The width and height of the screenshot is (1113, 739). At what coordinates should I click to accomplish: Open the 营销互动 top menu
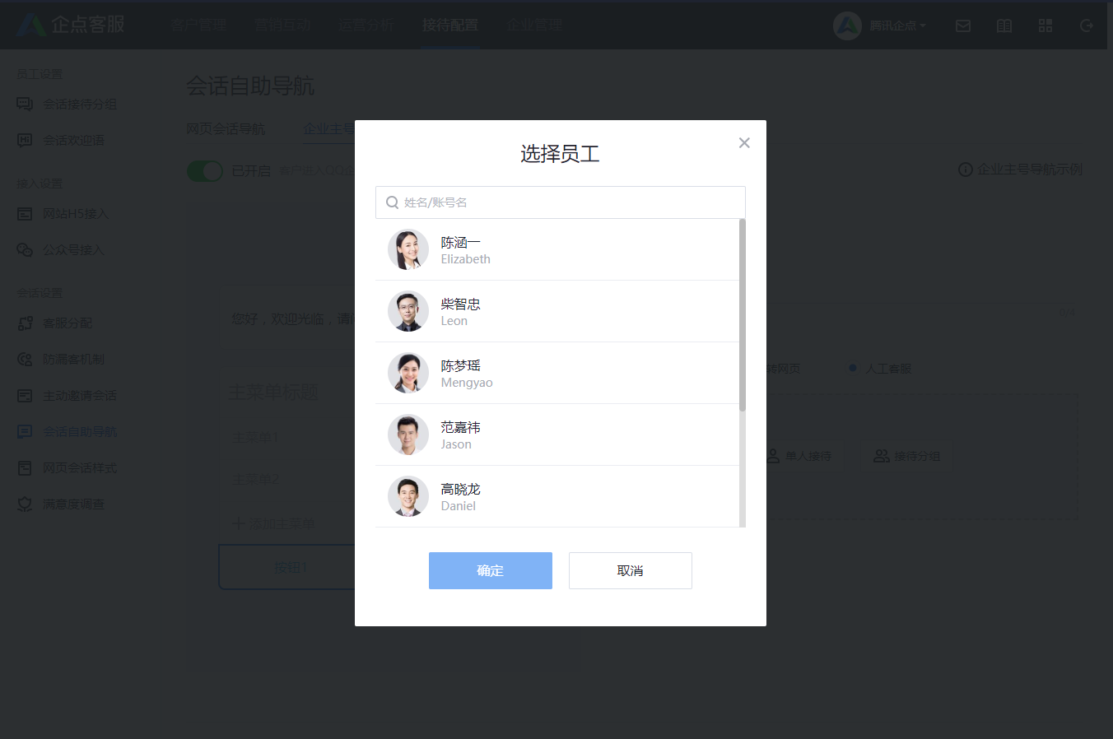pos(282,25)
